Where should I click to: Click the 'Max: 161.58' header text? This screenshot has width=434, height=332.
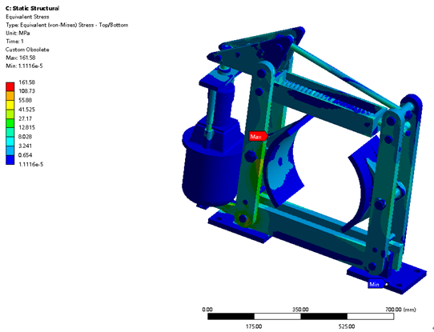[x=21, y=58]
